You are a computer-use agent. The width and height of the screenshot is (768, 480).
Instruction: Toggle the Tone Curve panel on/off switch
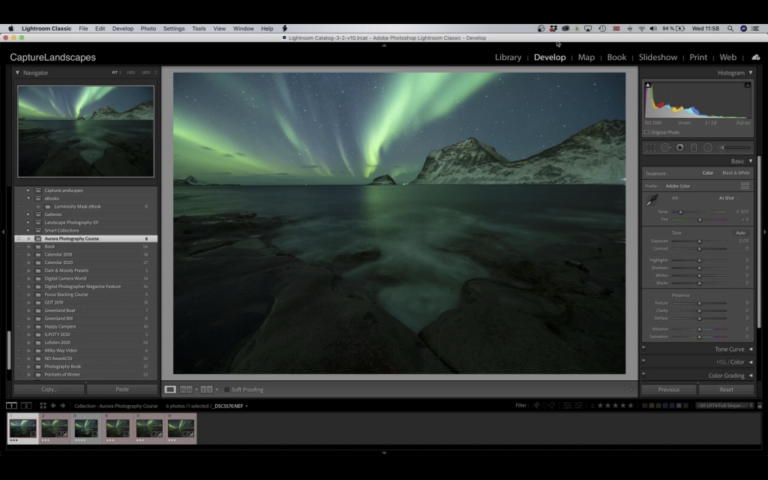click(643, 346)
